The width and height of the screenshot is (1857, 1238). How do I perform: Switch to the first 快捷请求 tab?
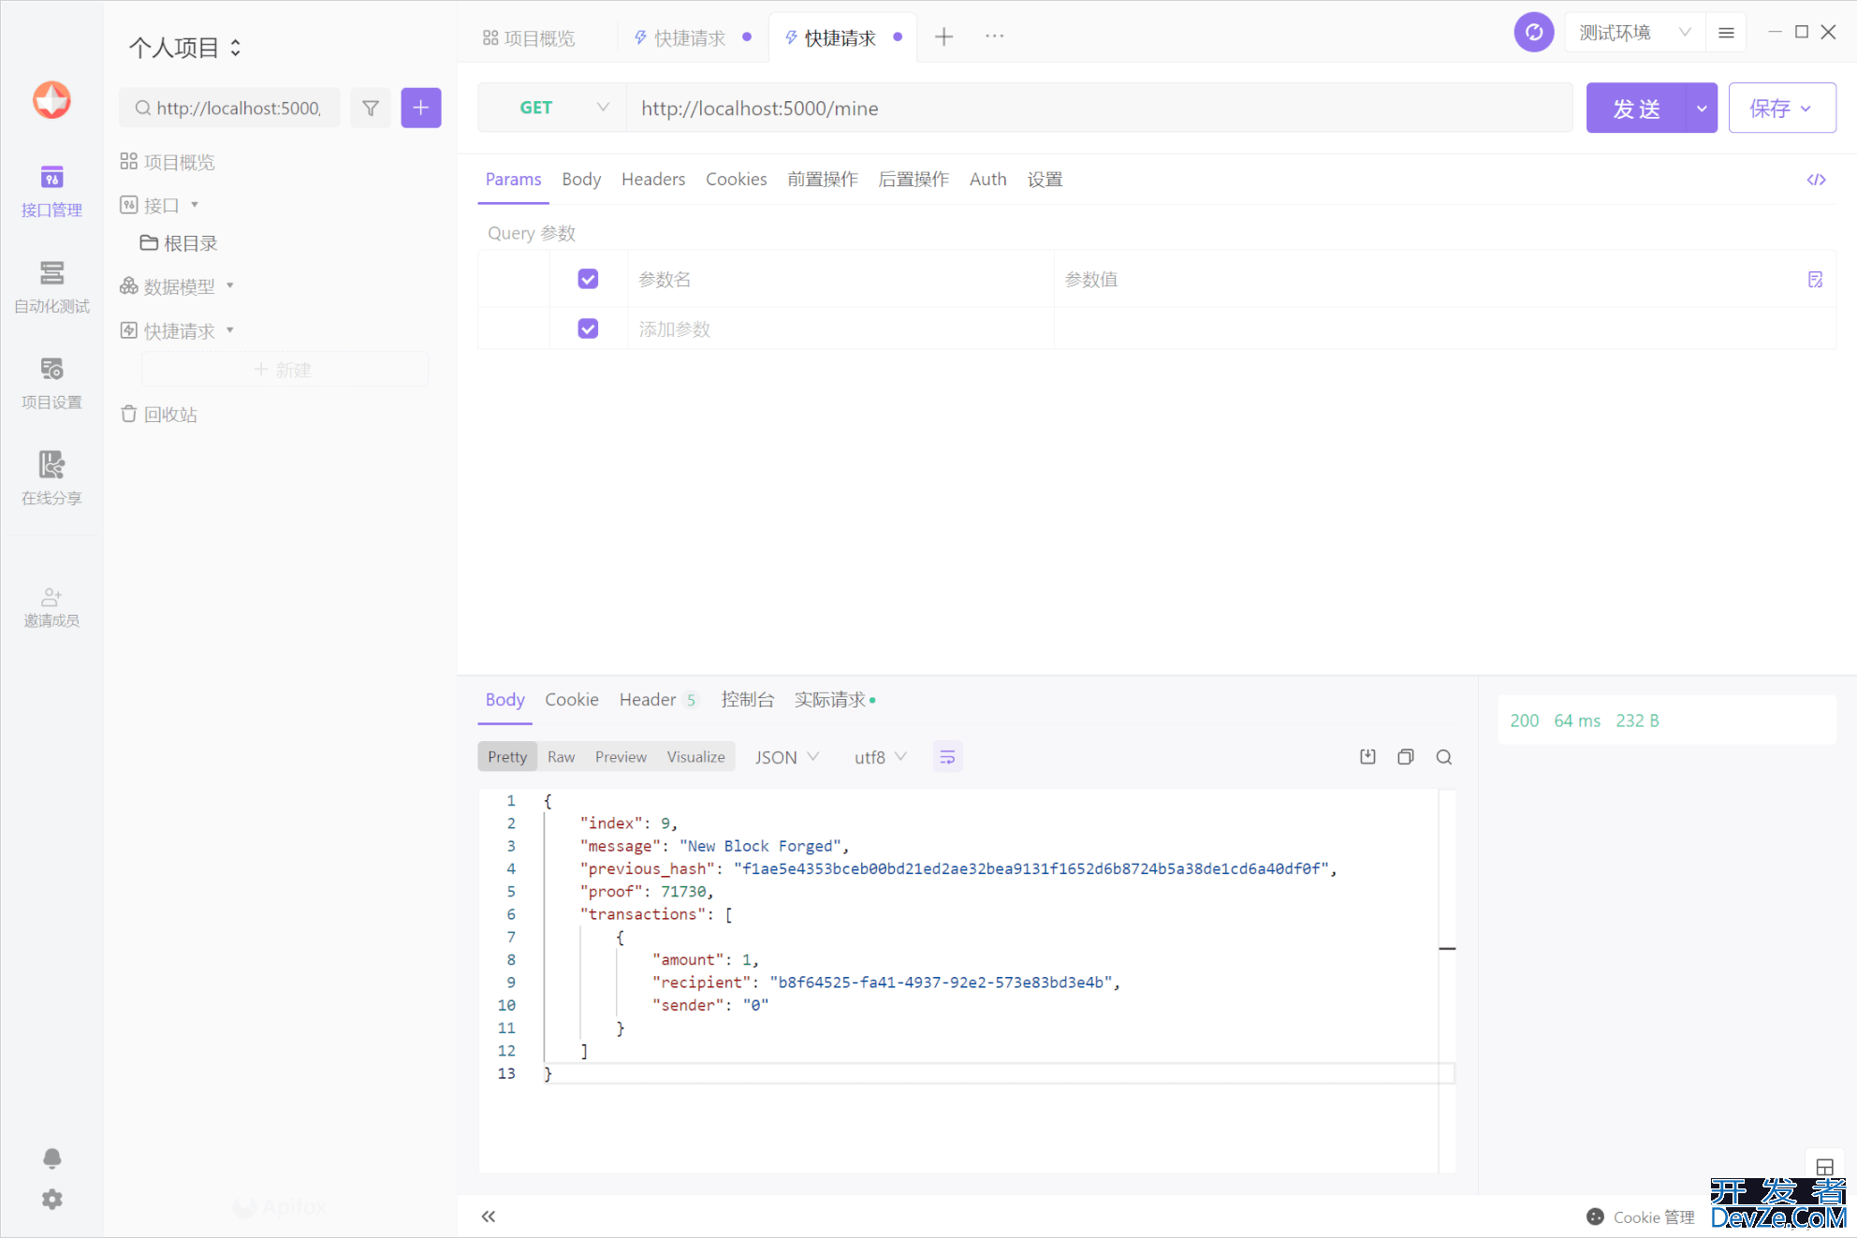[x=691, y=37]
